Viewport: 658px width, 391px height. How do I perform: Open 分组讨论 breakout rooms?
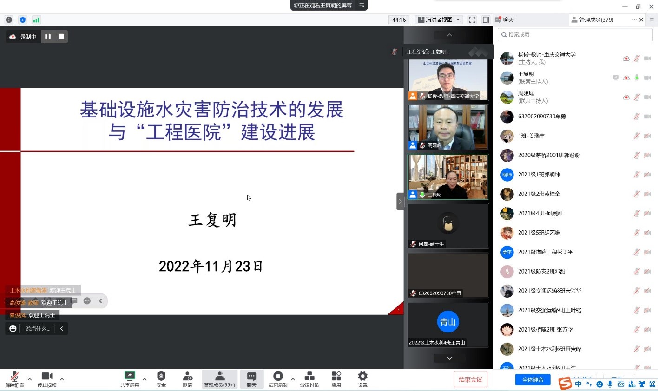[309, 378]
